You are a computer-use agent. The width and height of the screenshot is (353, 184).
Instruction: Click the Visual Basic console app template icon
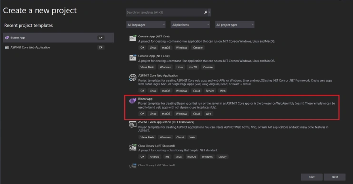[x=133, y=58]
